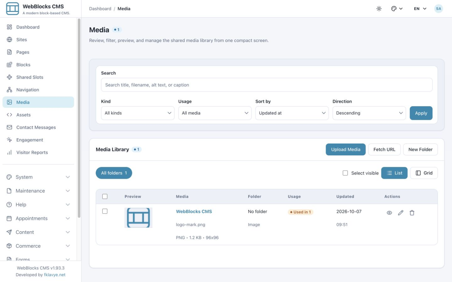
Task: Expand the Help section chevron
Action: pos(68,204)
